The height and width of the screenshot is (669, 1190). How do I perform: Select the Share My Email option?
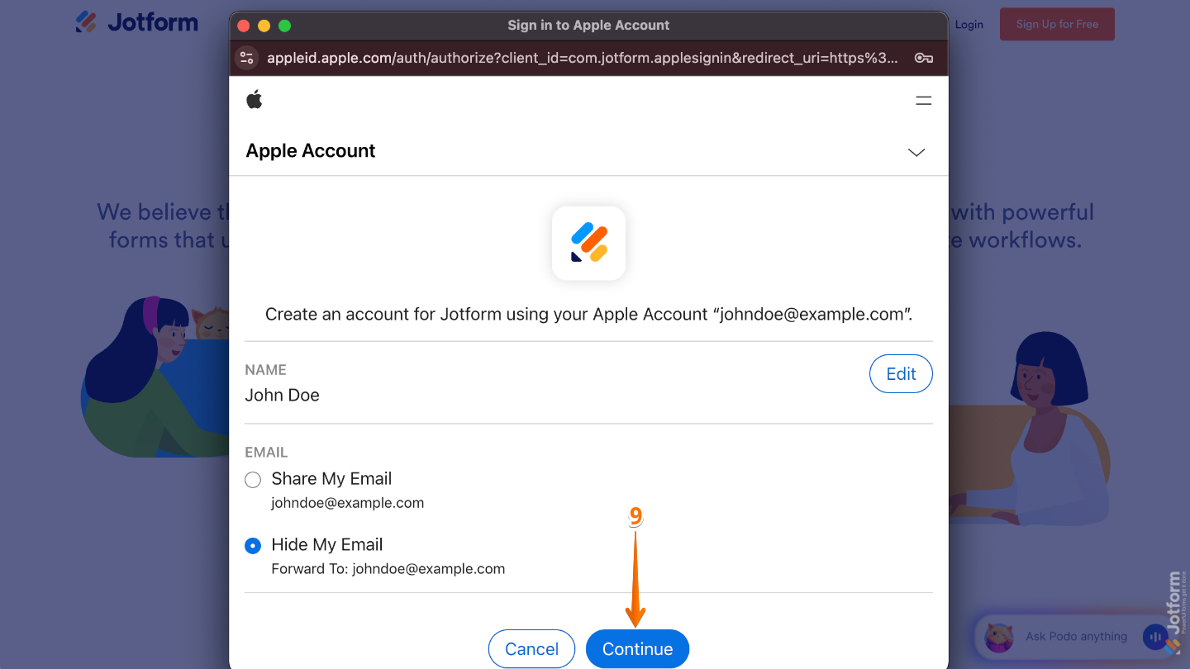pyautogui.click(x=252, y=479)
